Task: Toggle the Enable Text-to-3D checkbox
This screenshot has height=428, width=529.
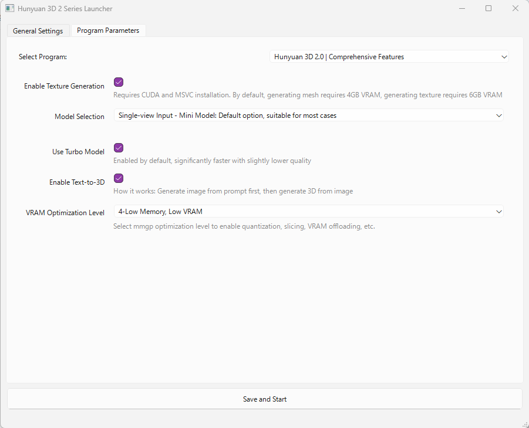Action: [x=119, y=179]
